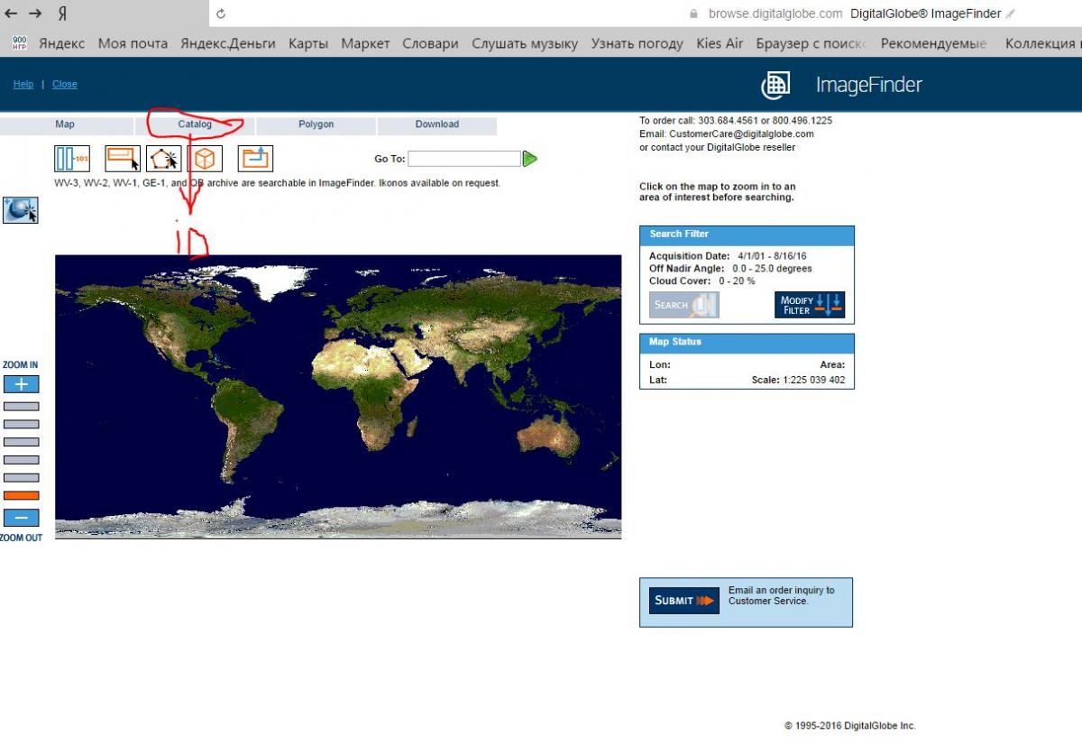This screenshot has width=1082, height=754.
Task: Click the folder upload icon
Action: [255, 159]
